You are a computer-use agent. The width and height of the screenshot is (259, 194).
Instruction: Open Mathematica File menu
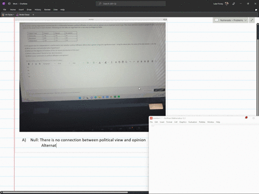[151, 122]
